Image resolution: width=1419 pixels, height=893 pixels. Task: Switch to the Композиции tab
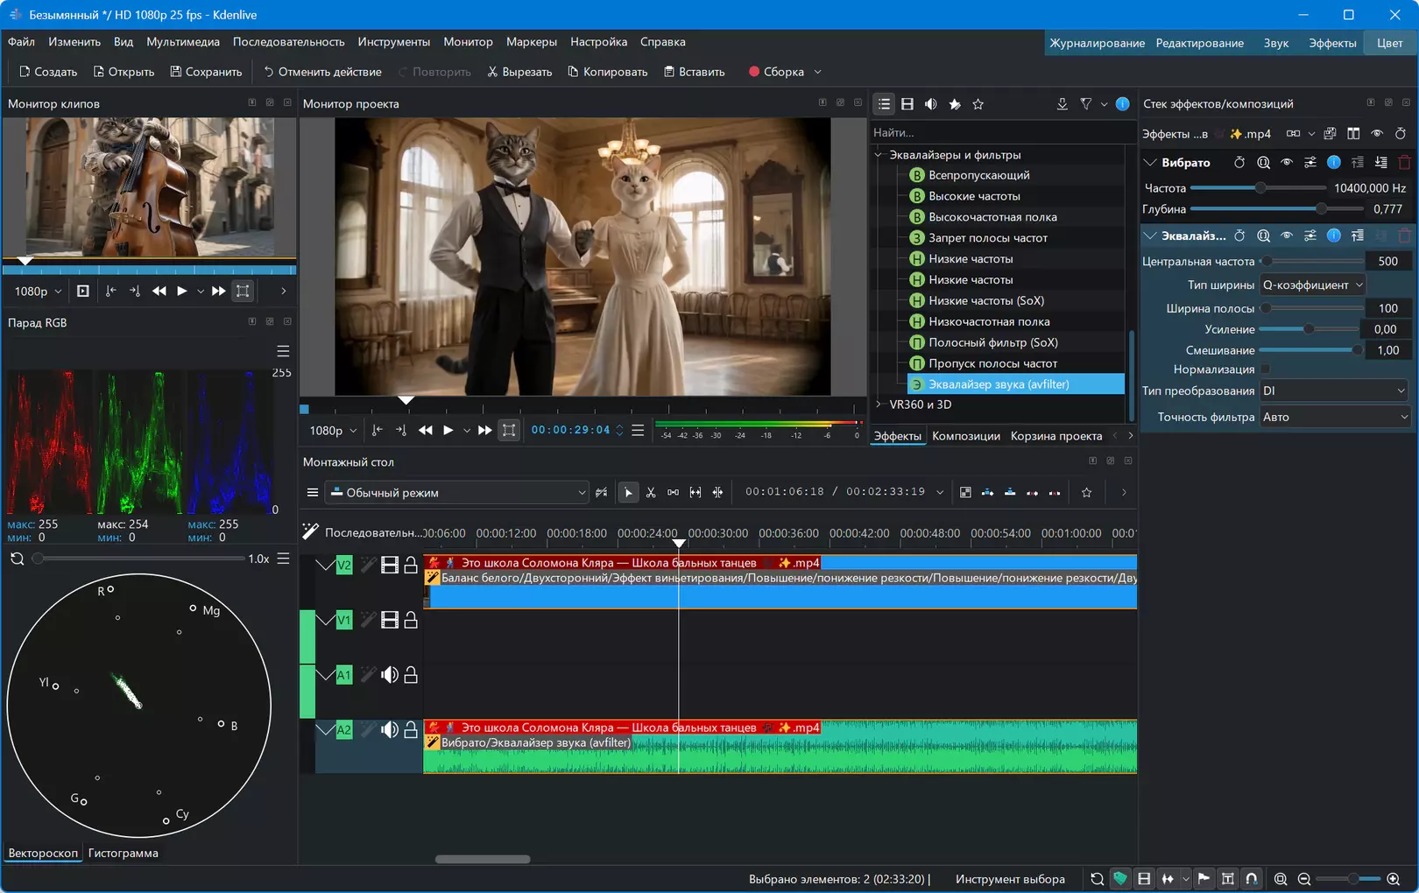(965, 436)
